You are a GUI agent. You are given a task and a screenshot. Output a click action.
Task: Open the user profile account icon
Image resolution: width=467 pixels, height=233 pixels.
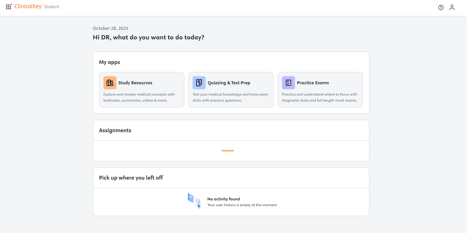pos(452,8)
